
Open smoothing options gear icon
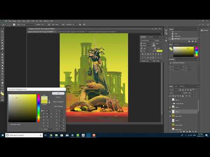[x=80, y=25]
